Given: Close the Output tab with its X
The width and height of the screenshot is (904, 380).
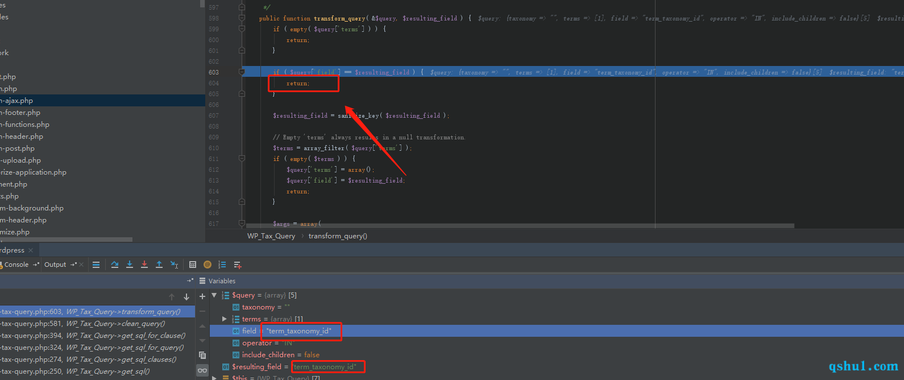Looking at the screenshot, I should click(x=81, y=265).
